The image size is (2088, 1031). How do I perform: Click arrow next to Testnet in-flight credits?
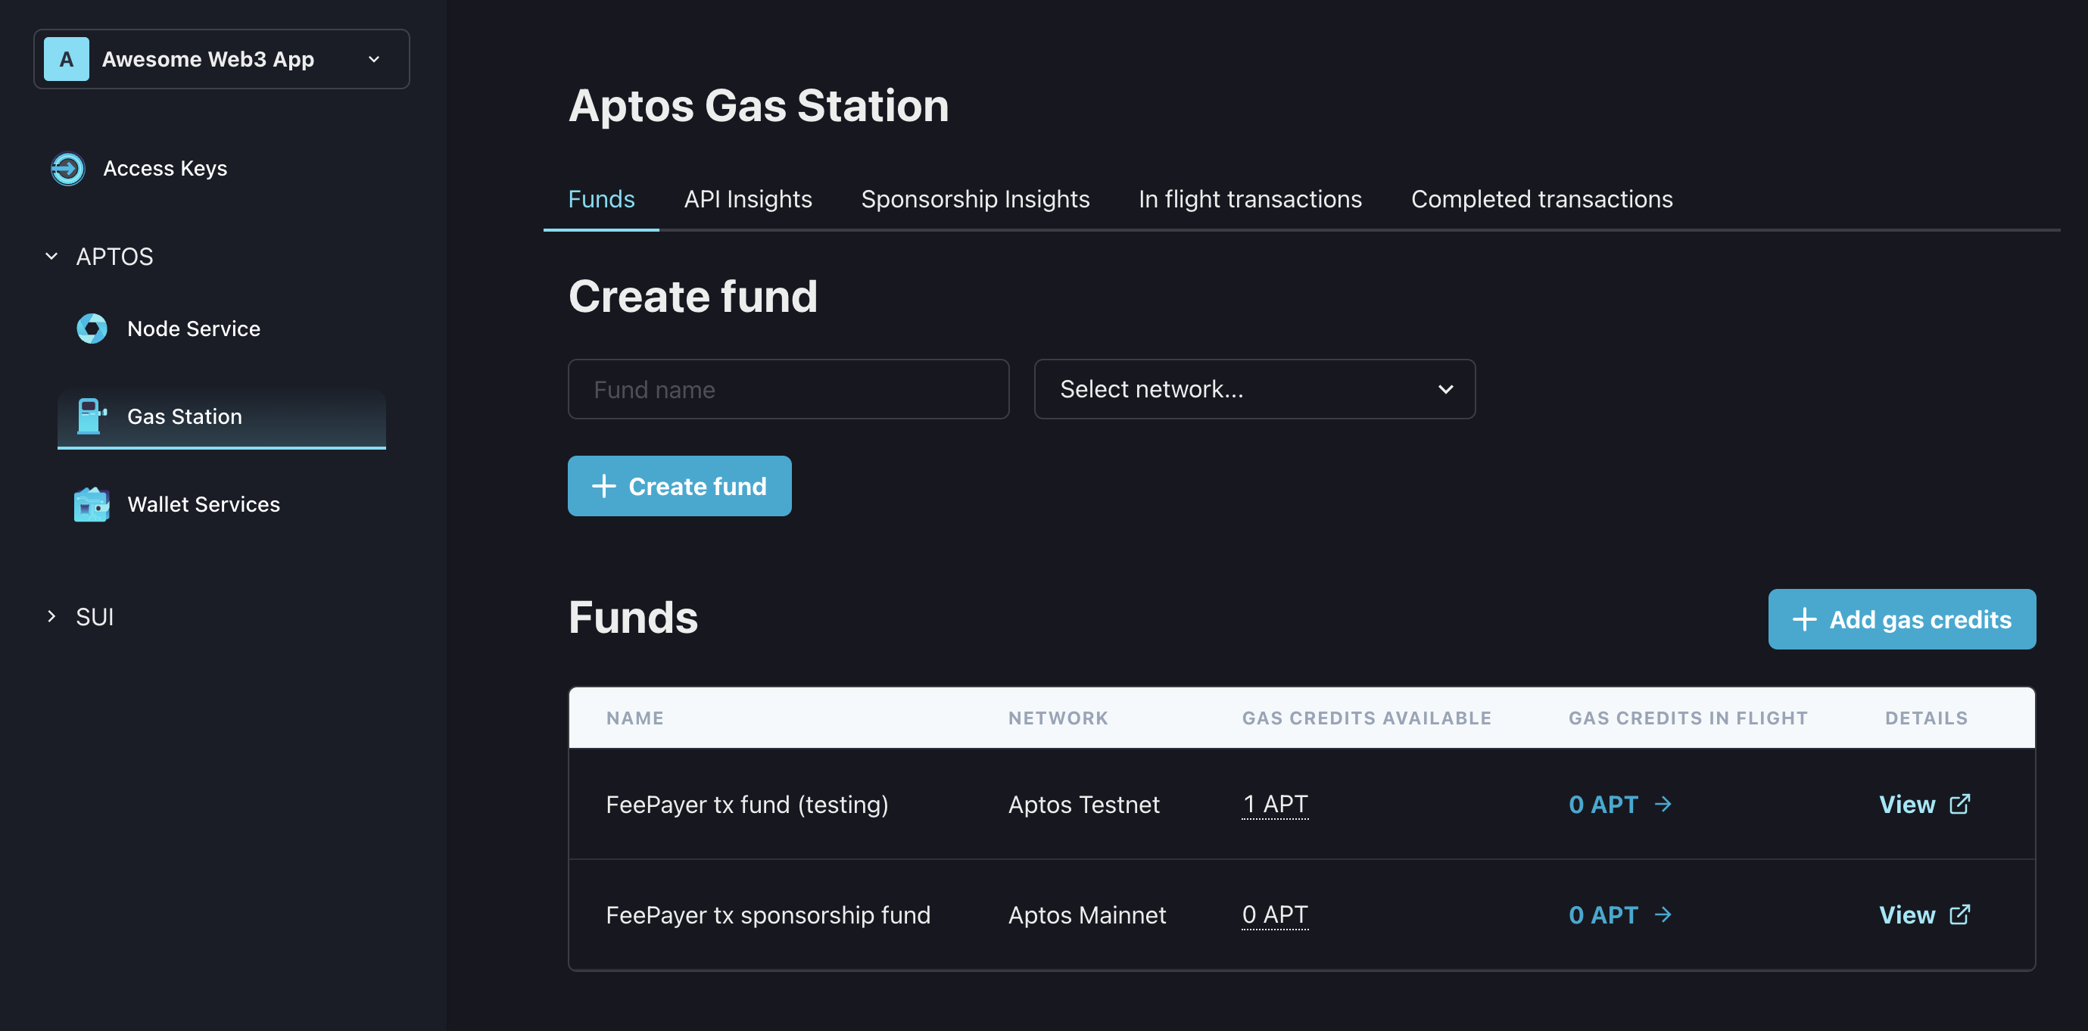click(x=1663, y=804)
